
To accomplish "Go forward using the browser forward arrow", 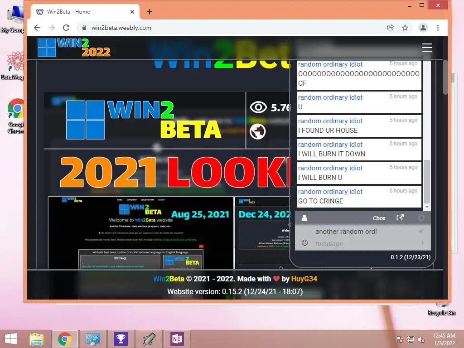I will click(x=52, y=28).
